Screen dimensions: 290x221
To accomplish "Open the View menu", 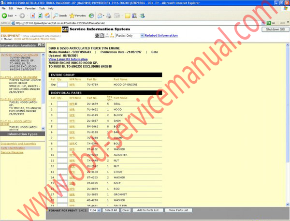I will click(x=19, y=8).
